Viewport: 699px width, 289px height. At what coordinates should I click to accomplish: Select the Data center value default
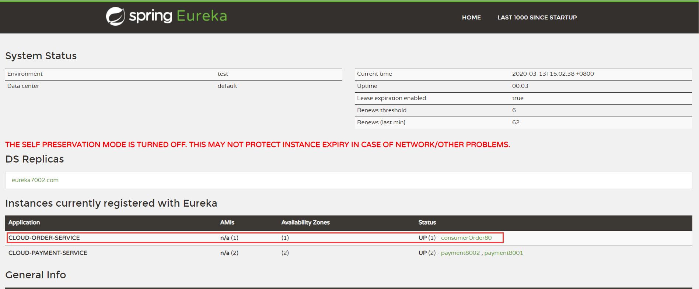227,86
